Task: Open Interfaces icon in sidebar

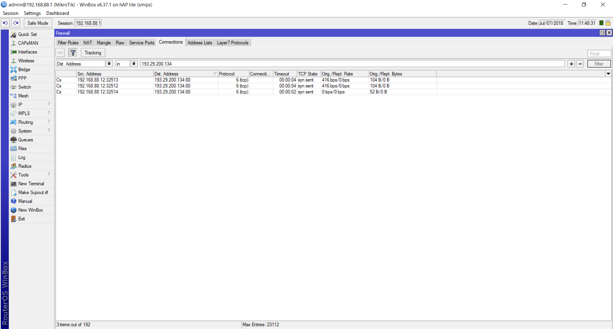Action: [13, 52]
